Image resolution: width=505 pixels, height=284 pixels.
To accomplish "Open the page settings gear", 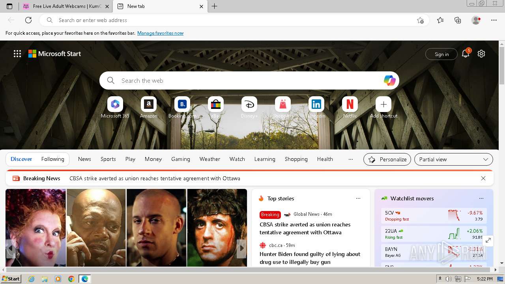I will point(481,54).
